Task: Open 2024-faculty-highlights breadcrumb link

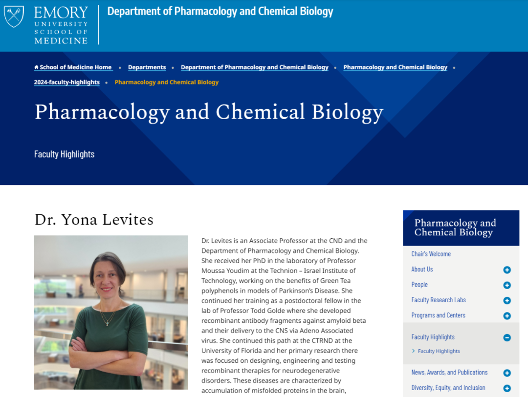Action: pos(66,82)
